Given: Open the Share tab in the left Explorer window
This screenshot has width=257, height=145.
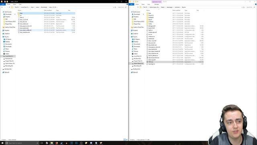Looking at the screenshot, I should (14, 4).
